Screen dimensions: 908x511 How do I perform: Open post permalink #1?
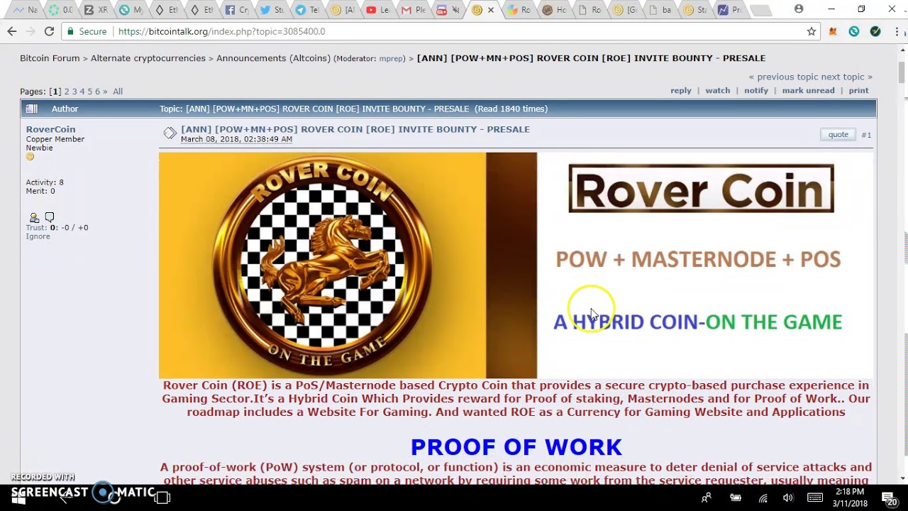click(x=866, y=135)
